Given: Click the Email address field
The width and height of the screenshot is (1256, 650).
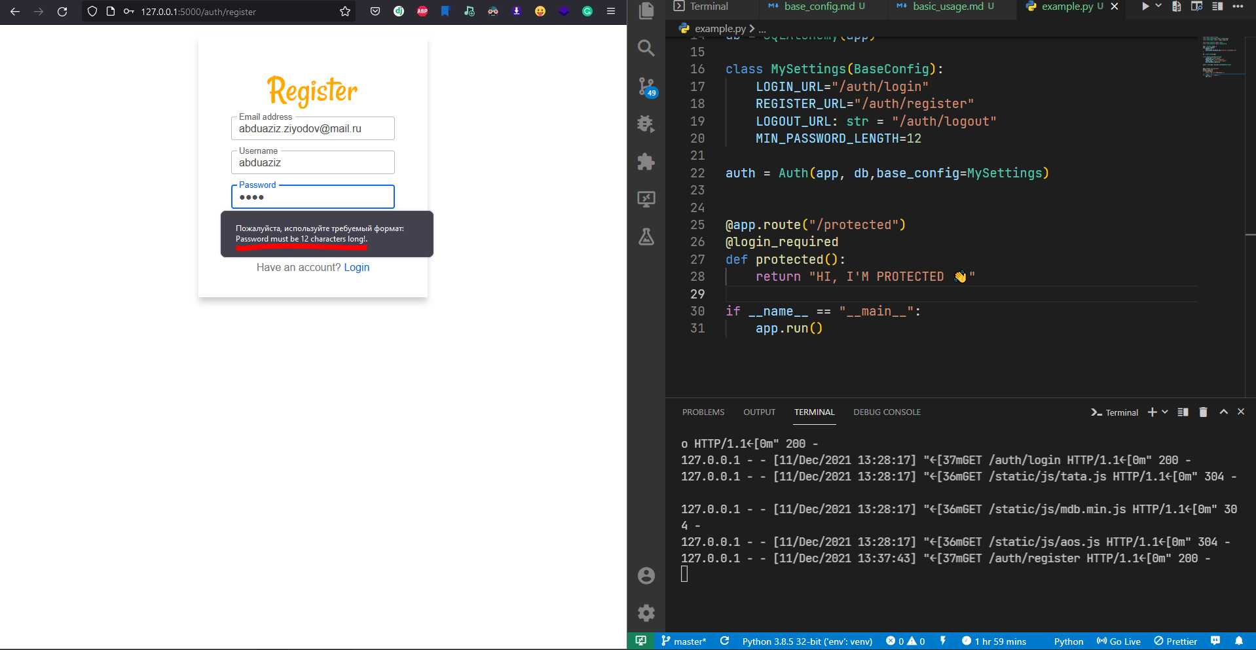Looking at the screenshot, I should 313,128.
